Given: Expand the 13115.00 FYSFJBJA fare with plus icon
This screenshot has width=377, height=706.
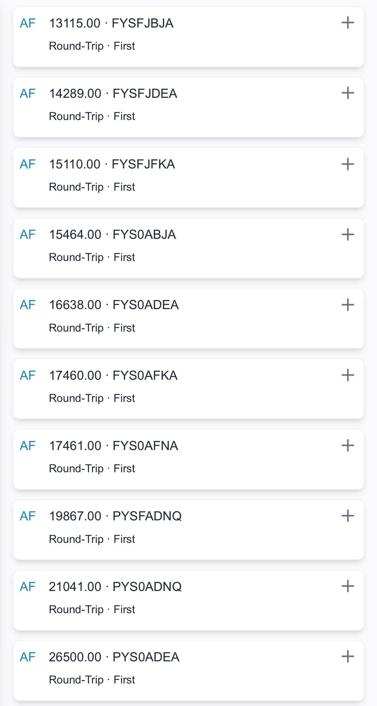Looking at the screenshot, I should [348, 23].
